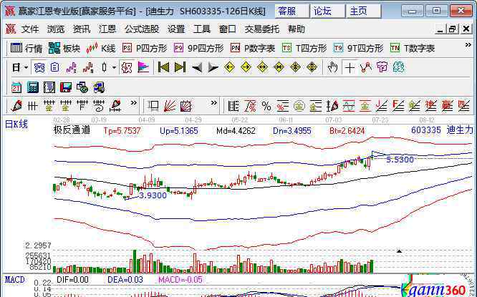The height and width of the screenshot is (297, 477).
Task: Select the spiral drawing tool
Action: tap(99, 106)
